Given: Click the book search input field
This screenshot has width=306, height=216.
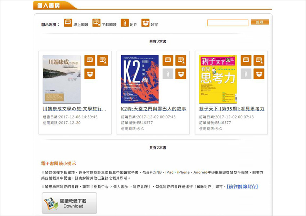Looking at the screenshot, I should pos(228,23).
